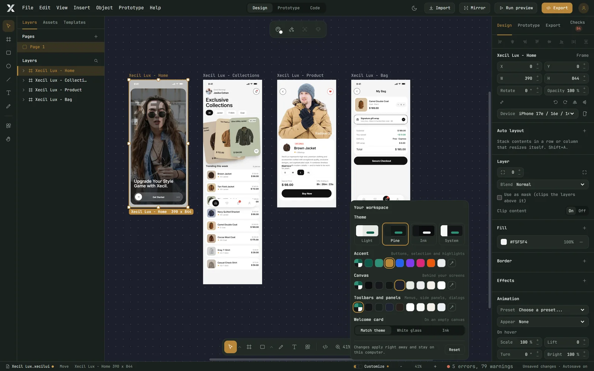This screenshot has height=371, width=594.
Task: Add an effect with the plus icon
Action: pos(584,280)
